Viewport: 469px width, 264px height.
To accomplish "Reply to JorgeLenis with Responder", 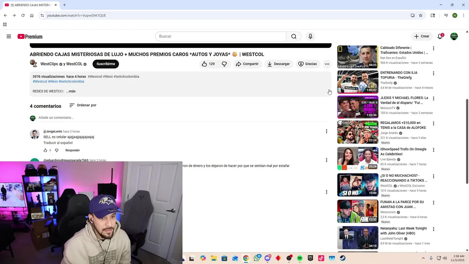I will (73, 150).
